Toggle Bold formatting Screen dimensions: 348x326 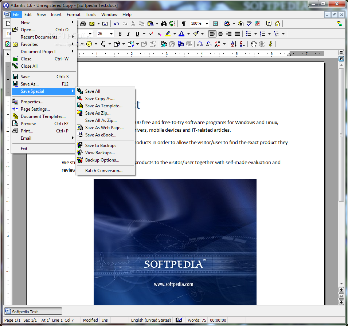click(120, 34)
